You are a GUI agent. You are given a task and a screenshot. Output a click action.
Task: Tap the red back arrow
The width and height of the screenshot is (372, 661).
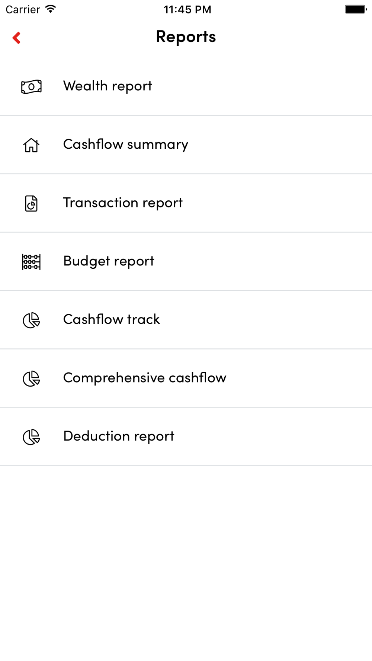click(16, 38)
